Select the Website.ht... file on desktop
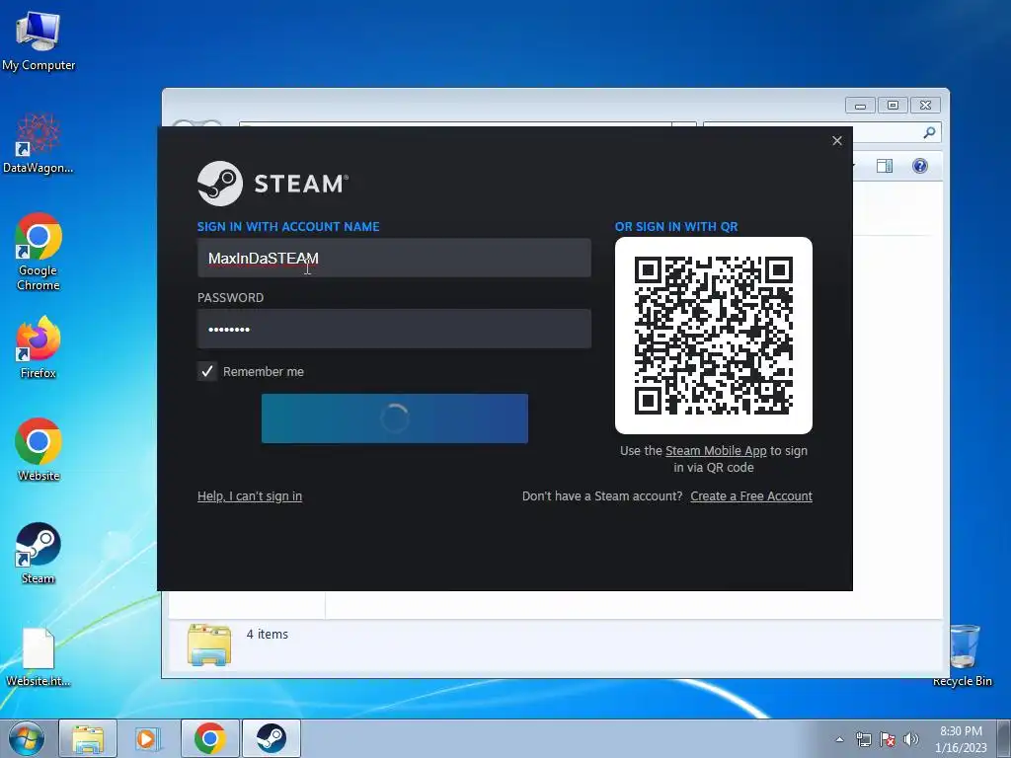This screenshot has height=758, width=1011. pyautogui.click(x=39, y=656)
